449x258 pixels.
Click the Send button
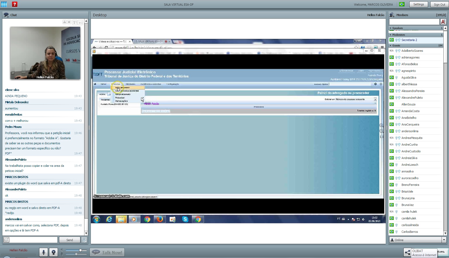[x=69, y=240]
